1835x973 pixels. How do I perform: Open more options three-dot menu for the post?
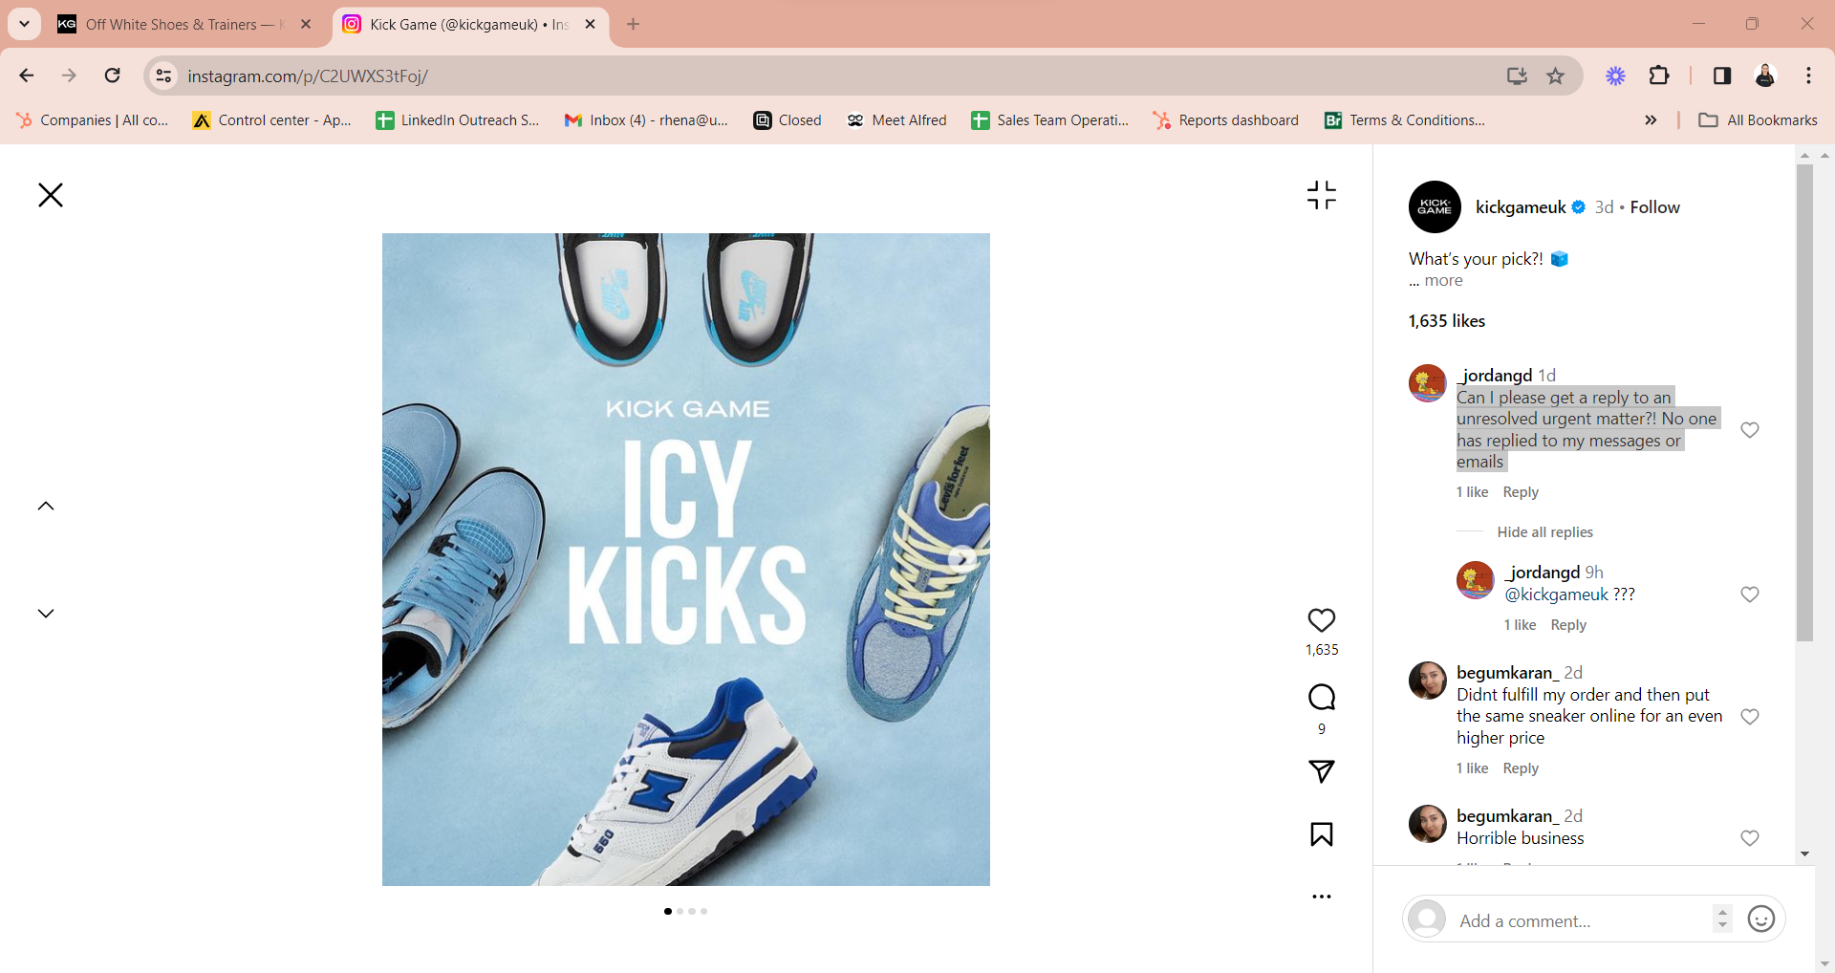pos(1322,897)
